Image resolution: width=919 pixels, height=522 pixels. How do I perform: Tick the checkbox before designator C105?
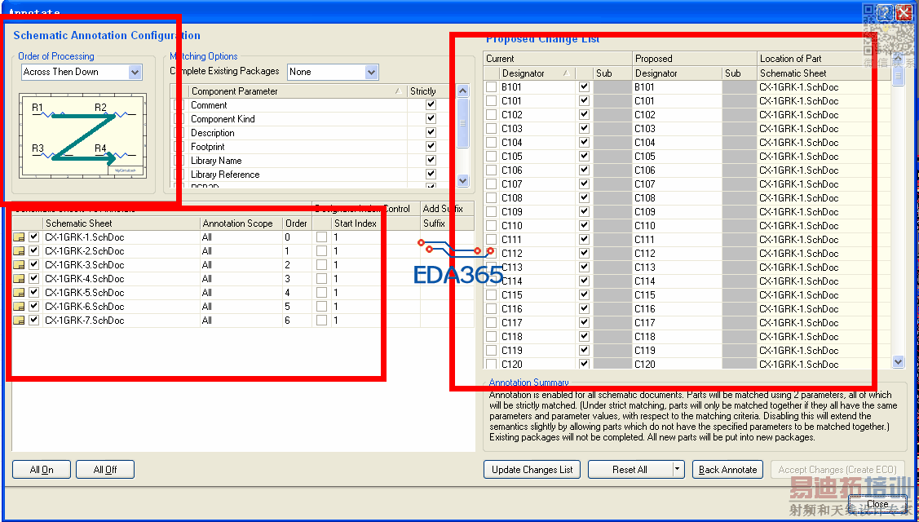click(491, 157)
